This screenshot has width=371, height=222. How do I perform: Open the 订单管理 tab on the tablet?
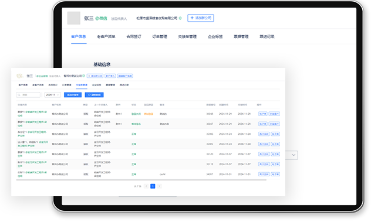[x=160, y=36]
